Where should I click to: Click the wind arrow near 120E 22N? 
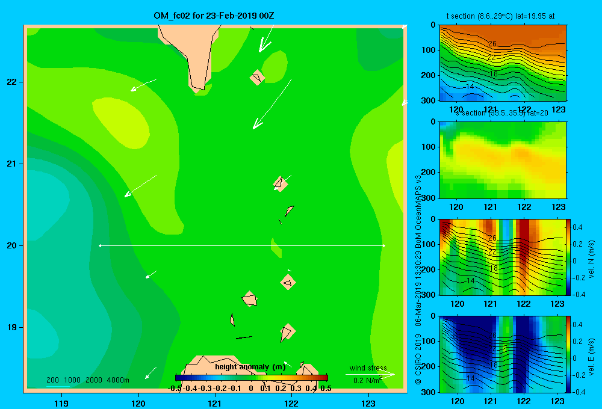coord(144,85)
